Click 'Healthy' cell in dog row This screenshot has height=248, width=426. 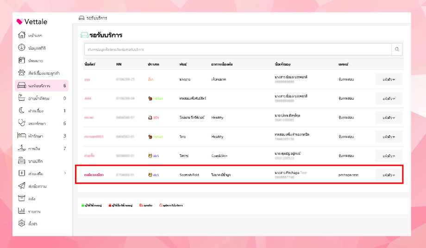(x=217, y=118)
